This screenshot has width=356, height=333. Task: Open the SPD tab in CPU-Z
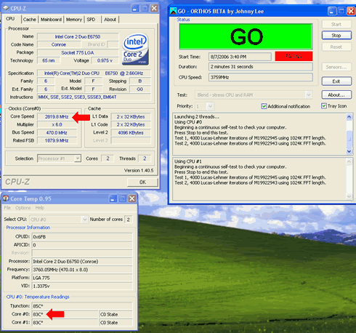coord(91,20)
